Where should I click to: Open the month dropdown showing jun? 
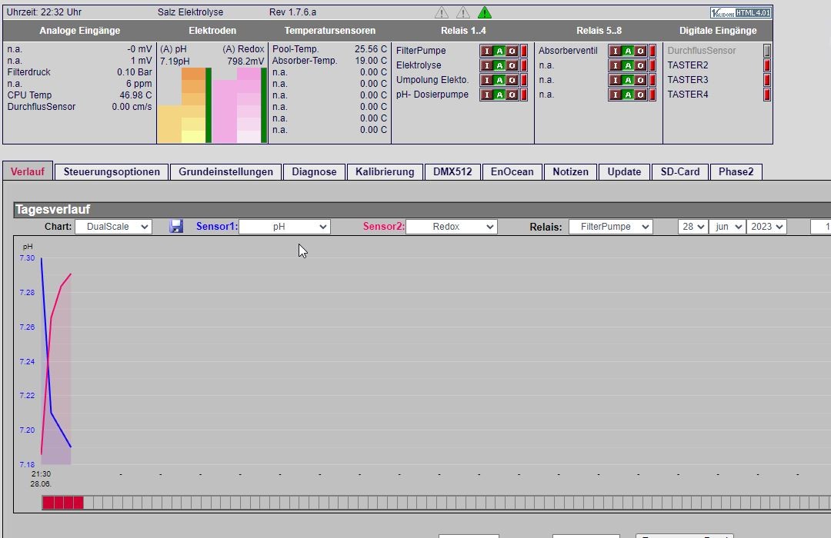point(727,227)
